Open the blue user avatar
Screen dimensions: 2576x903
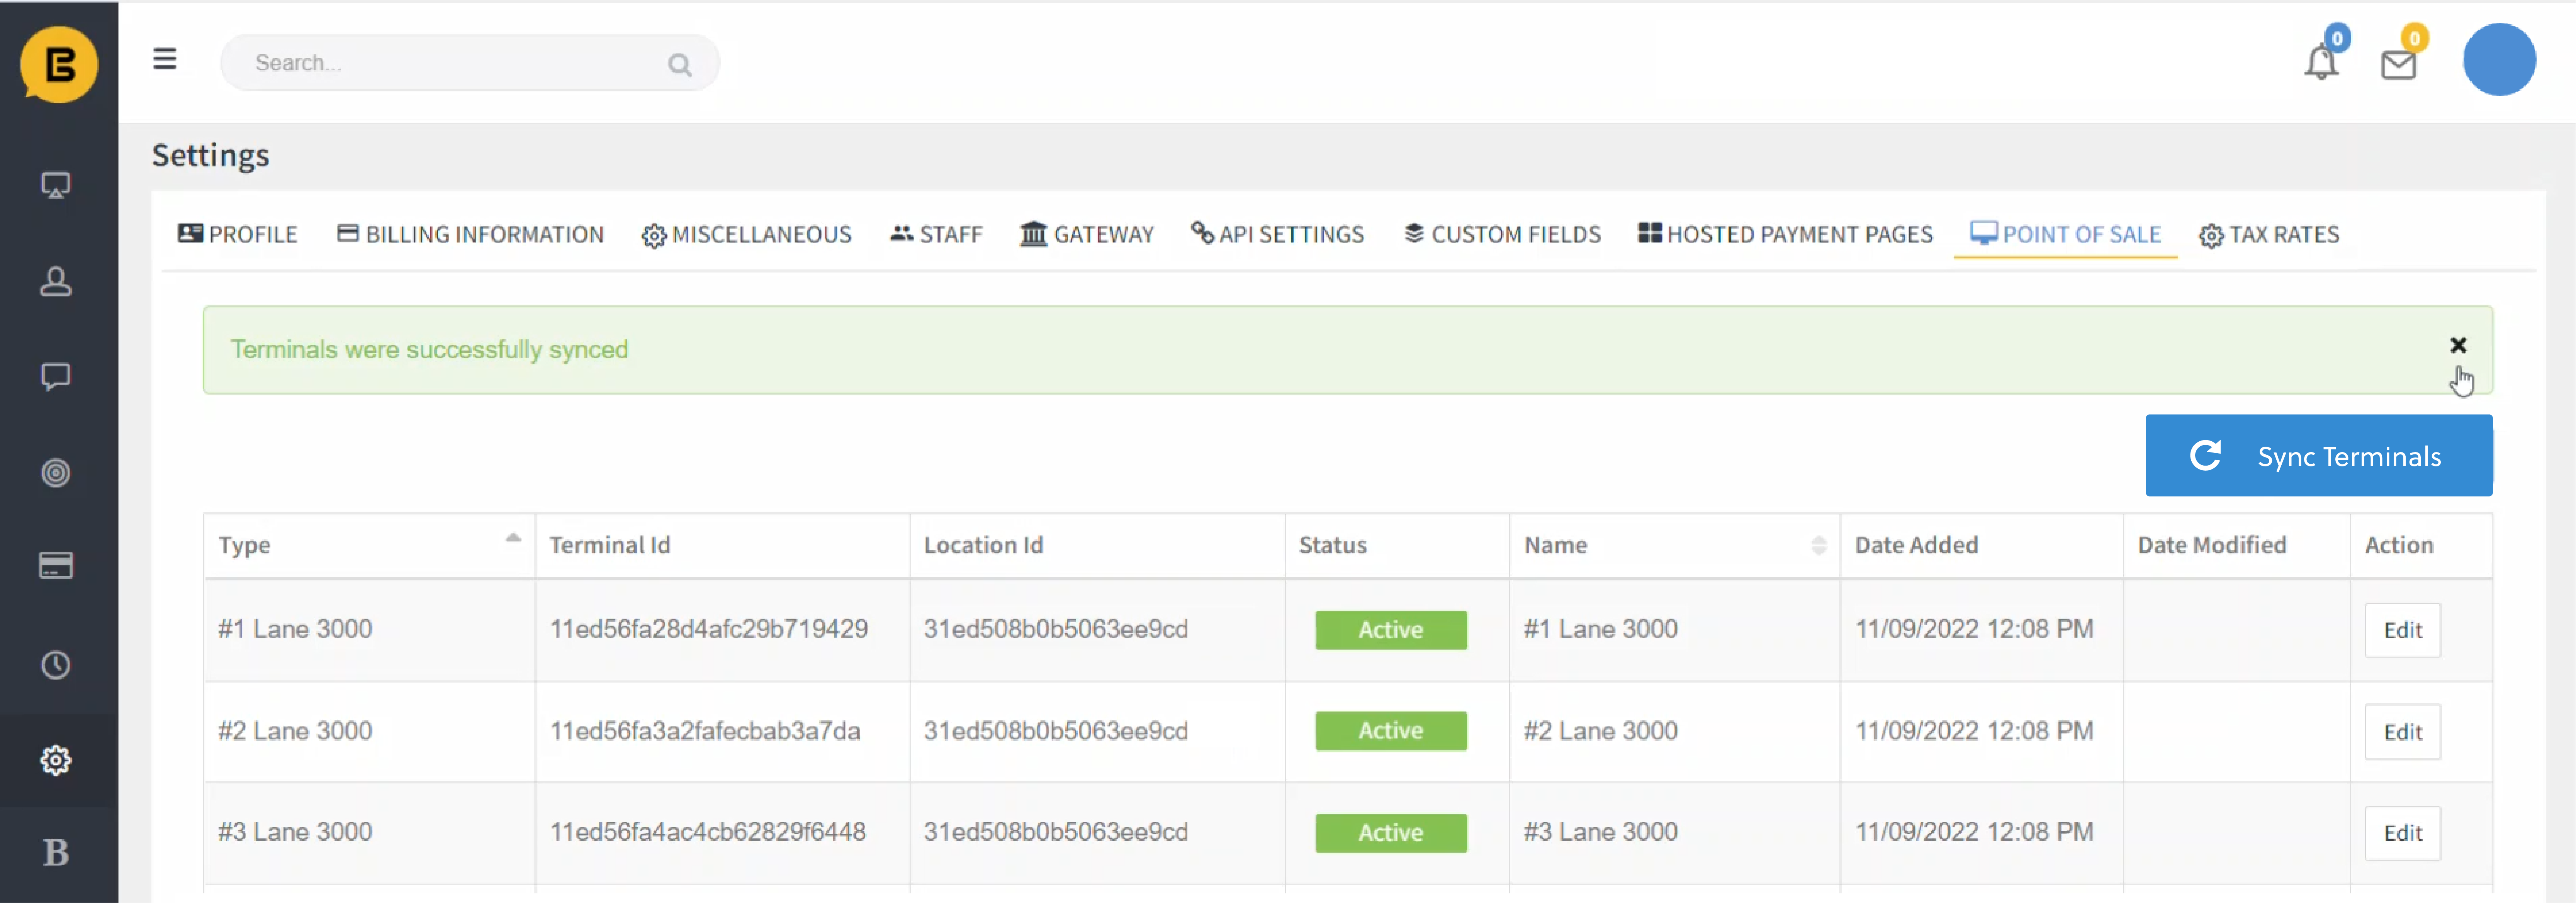click(x=2499, y=60)
